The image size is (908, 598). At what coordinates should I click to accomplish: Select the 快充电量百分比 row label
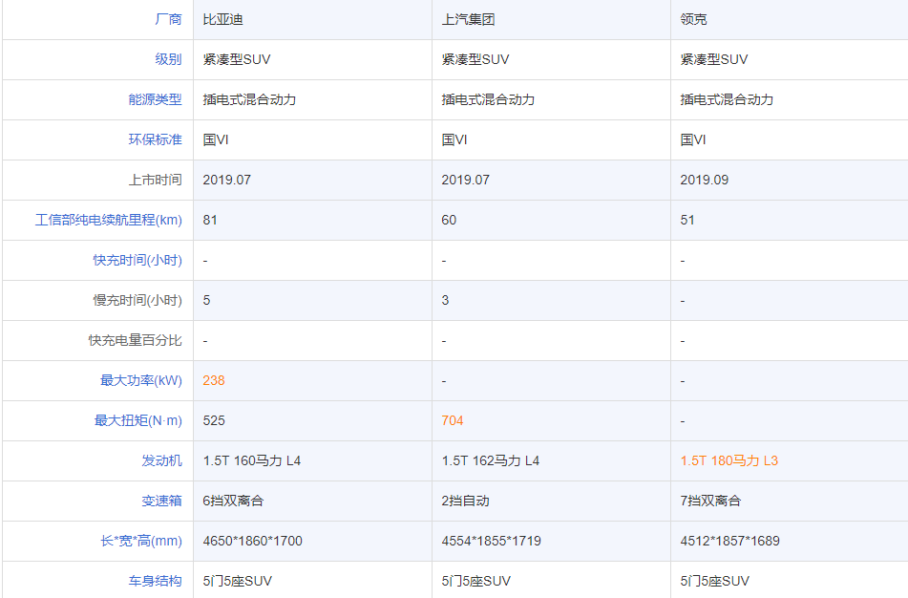point(135,341)
